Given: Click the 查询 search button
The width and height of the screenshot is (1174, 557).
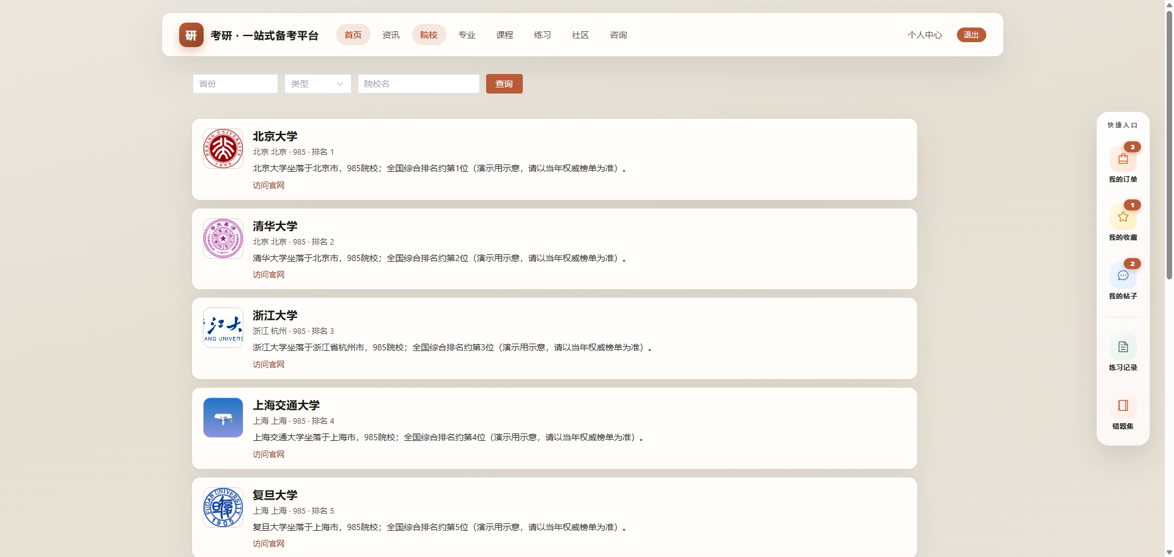Looking at the screenshot, I should [504, 84].
